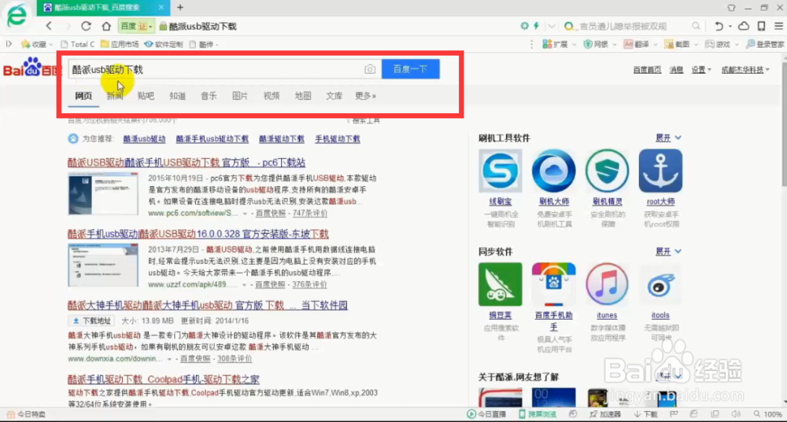The image size is (787, 422).
Task: Toggle the sound speaker icon in status bar
Action: point(736,414)
